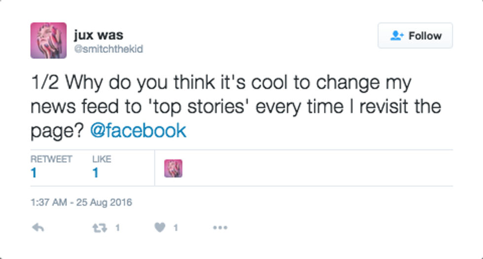This screenshot has width=483, height=259.
Task: Click the count beside the heart icon
Action: [x=175, y=227]
